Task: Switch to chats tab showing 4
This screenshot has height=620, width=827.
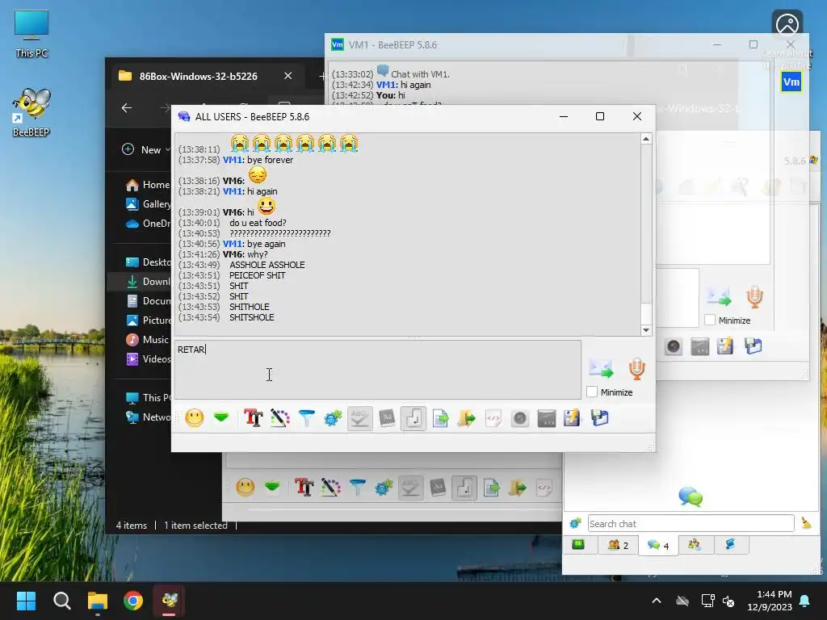Action: click(x=658, y=545)
